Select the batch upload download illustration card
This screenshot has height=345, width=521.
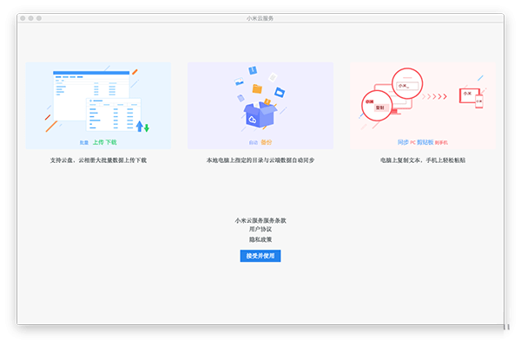(98, 106)
